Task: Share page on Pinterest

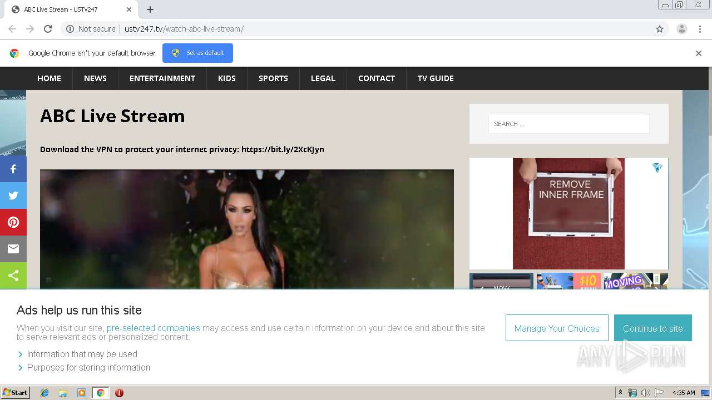Action: click(13, 222)
